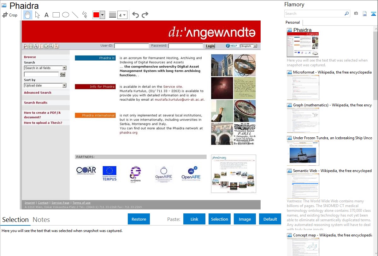Select the straight line tool
The width and height of the screenshot is (378, 256).
pos(75,15)
